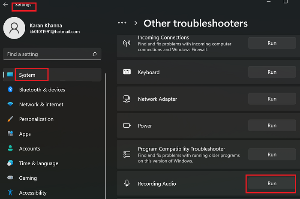Viewport: 300px width, 199px height.
Task: Run the Program Compatibility Troubleshooter
Action: (x=272, y=154)
